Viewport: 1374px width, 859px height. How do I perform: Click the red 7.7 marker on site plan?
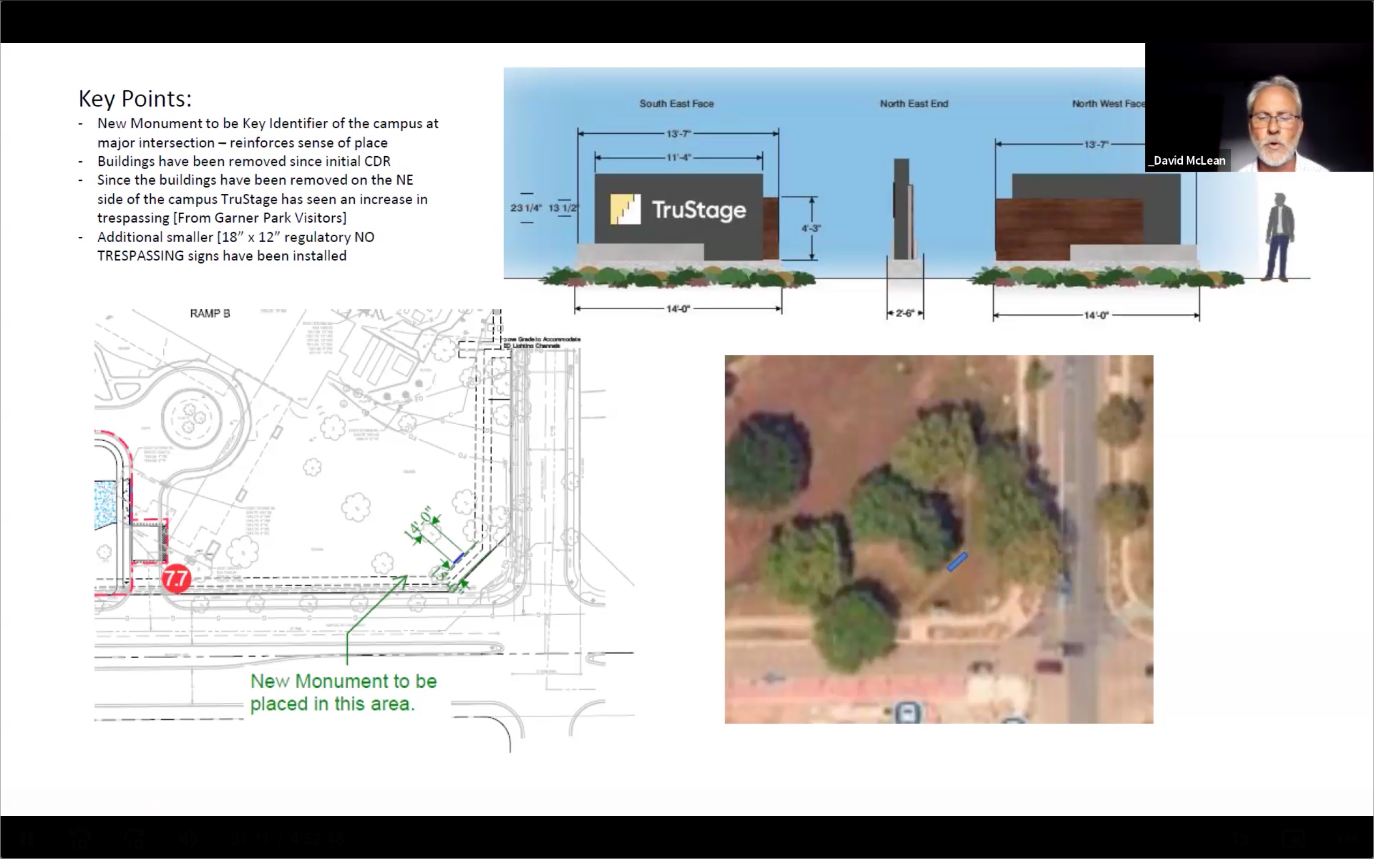point(176,578)
